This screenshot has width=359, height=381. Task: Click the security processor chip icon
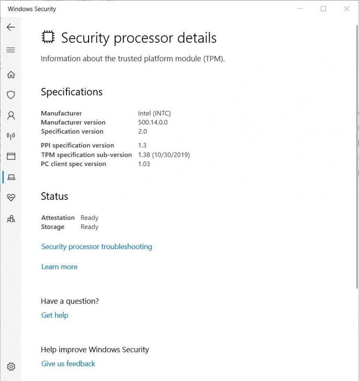coord(47,37)
